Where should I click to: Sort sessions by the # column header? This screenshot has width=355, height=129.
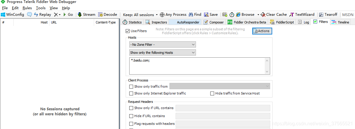coord(7,22)
